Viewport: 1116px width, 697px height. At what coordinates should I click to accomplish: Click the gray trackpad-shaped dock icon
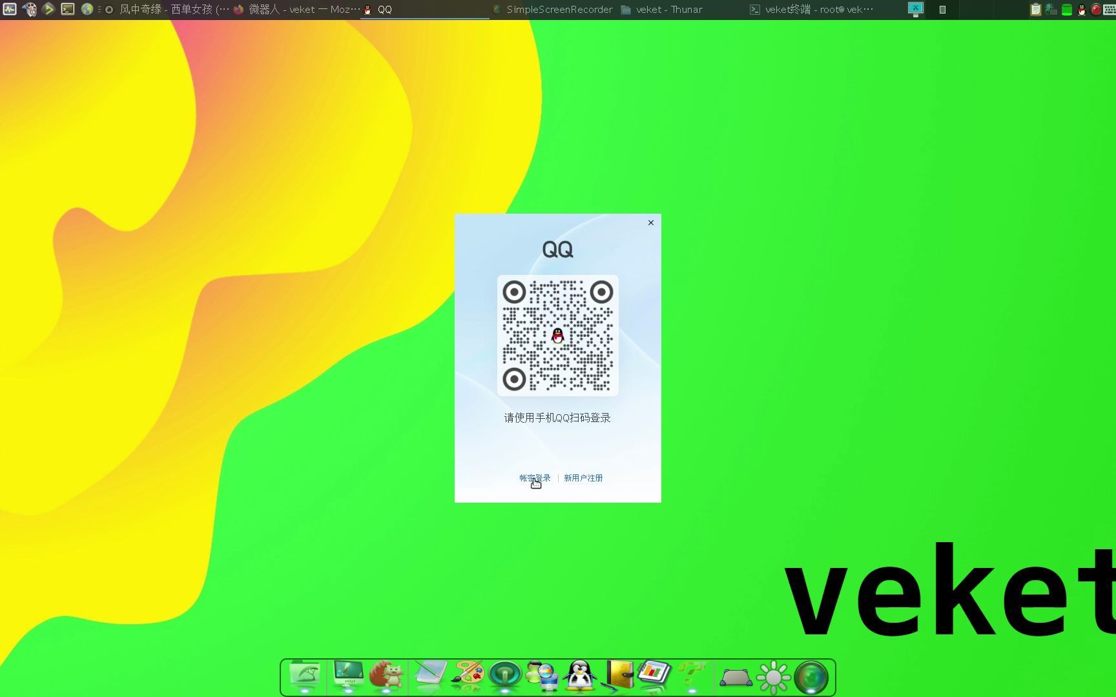(736, 678)
